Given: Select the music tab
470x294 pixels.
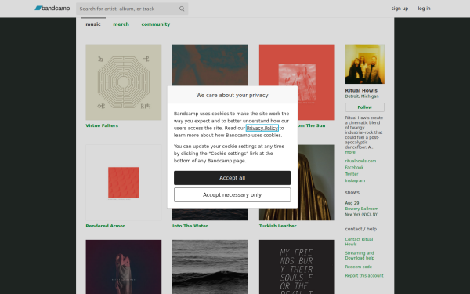Looking at the screenshot, I should pyautogui.click(x=93, y=24).
